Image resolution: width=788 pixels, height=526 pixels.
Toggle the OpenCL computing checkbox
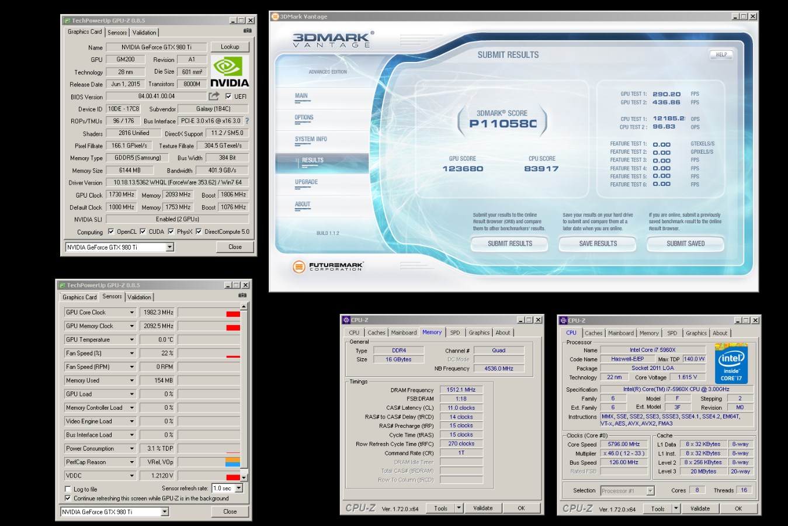pos(111,231)
